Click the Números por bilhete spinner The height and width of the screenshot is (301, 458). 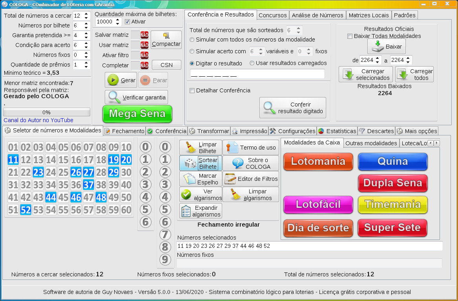(x=82, y=26)
